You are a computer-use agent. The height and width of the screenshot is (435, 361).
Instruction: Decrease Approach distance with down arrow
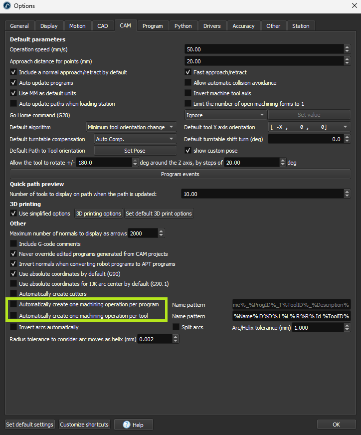point(347,63)
